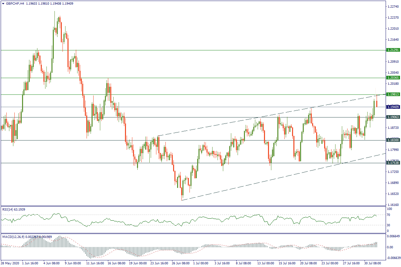
Task: Click the green 1.21291 price level tag
Action: [x=393, y=50]
